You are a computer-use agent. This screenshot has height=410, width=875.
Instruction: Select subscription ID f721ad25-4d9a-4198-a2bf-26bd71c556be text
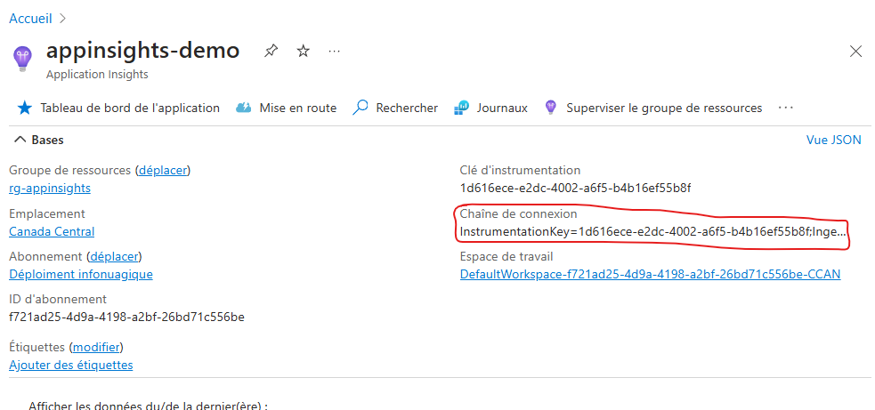126,317
